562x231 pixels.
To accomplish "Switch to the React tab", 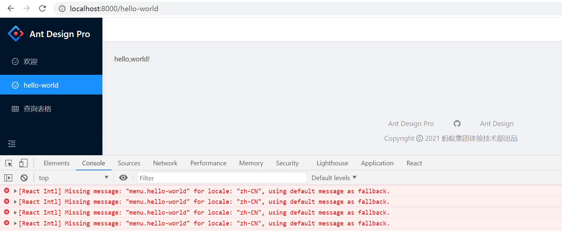I will click(414, 163).
